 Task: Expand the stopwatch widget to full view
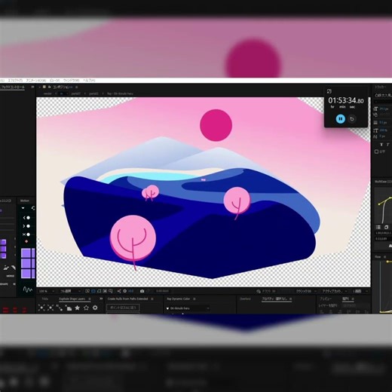click(x=329, y=91)
